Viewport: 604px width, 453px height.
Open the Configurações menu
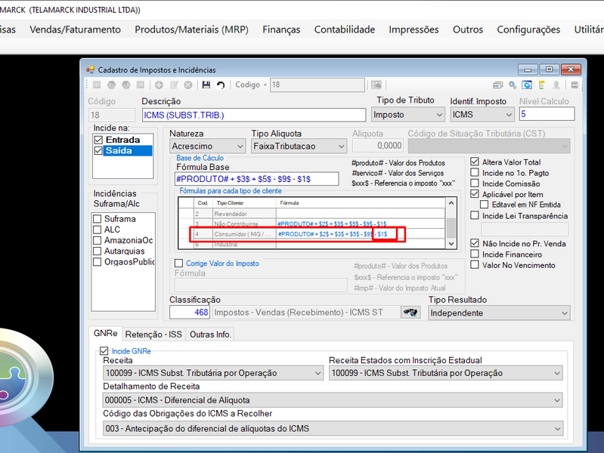click(528, 29)
